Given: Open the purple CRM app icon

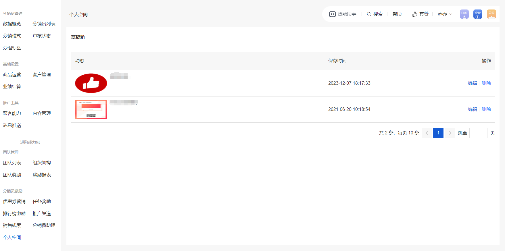Looking at the screenshot, I should point(464,14).
